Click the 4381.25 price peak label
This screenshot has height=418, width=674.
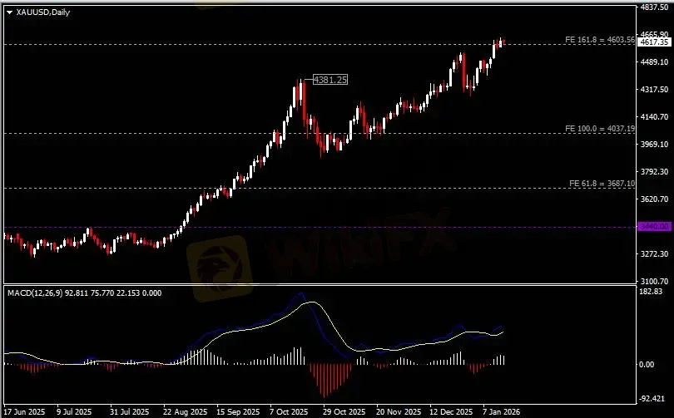click(330, 79)
